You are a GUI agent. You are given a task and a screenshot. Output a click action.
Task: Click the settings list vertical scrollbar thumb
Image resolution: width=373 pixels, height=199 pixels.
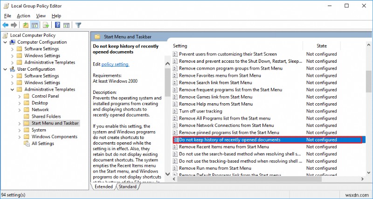tap(368, 81)
